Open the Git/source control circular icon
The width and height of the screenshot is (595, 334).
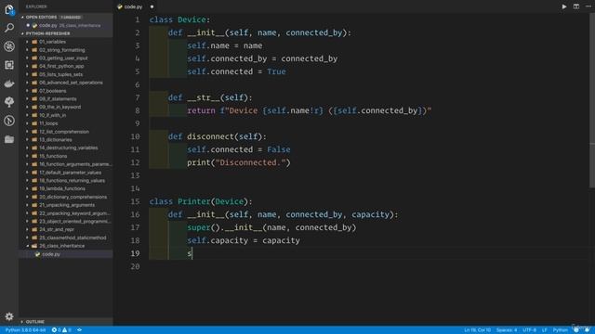[9, 121]
